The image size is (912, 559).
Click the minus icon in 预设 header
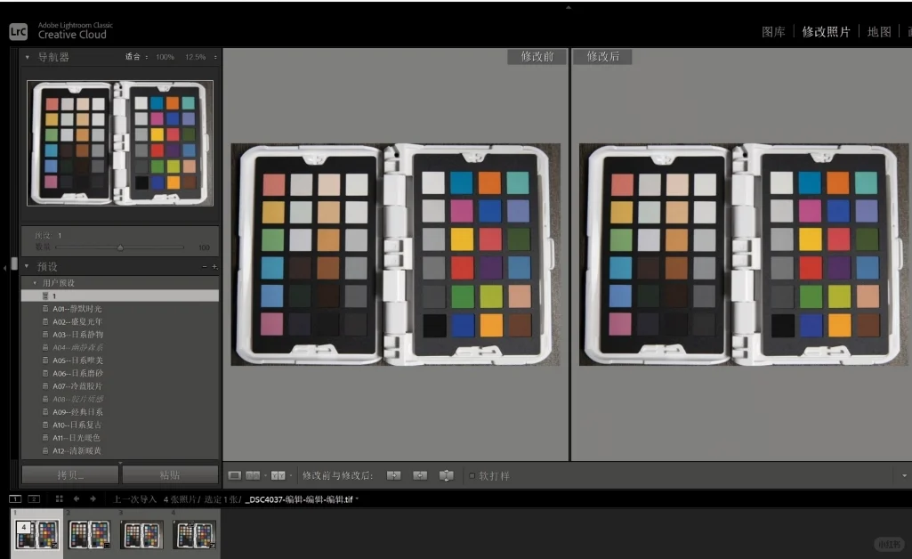click(x=204, y=266)
